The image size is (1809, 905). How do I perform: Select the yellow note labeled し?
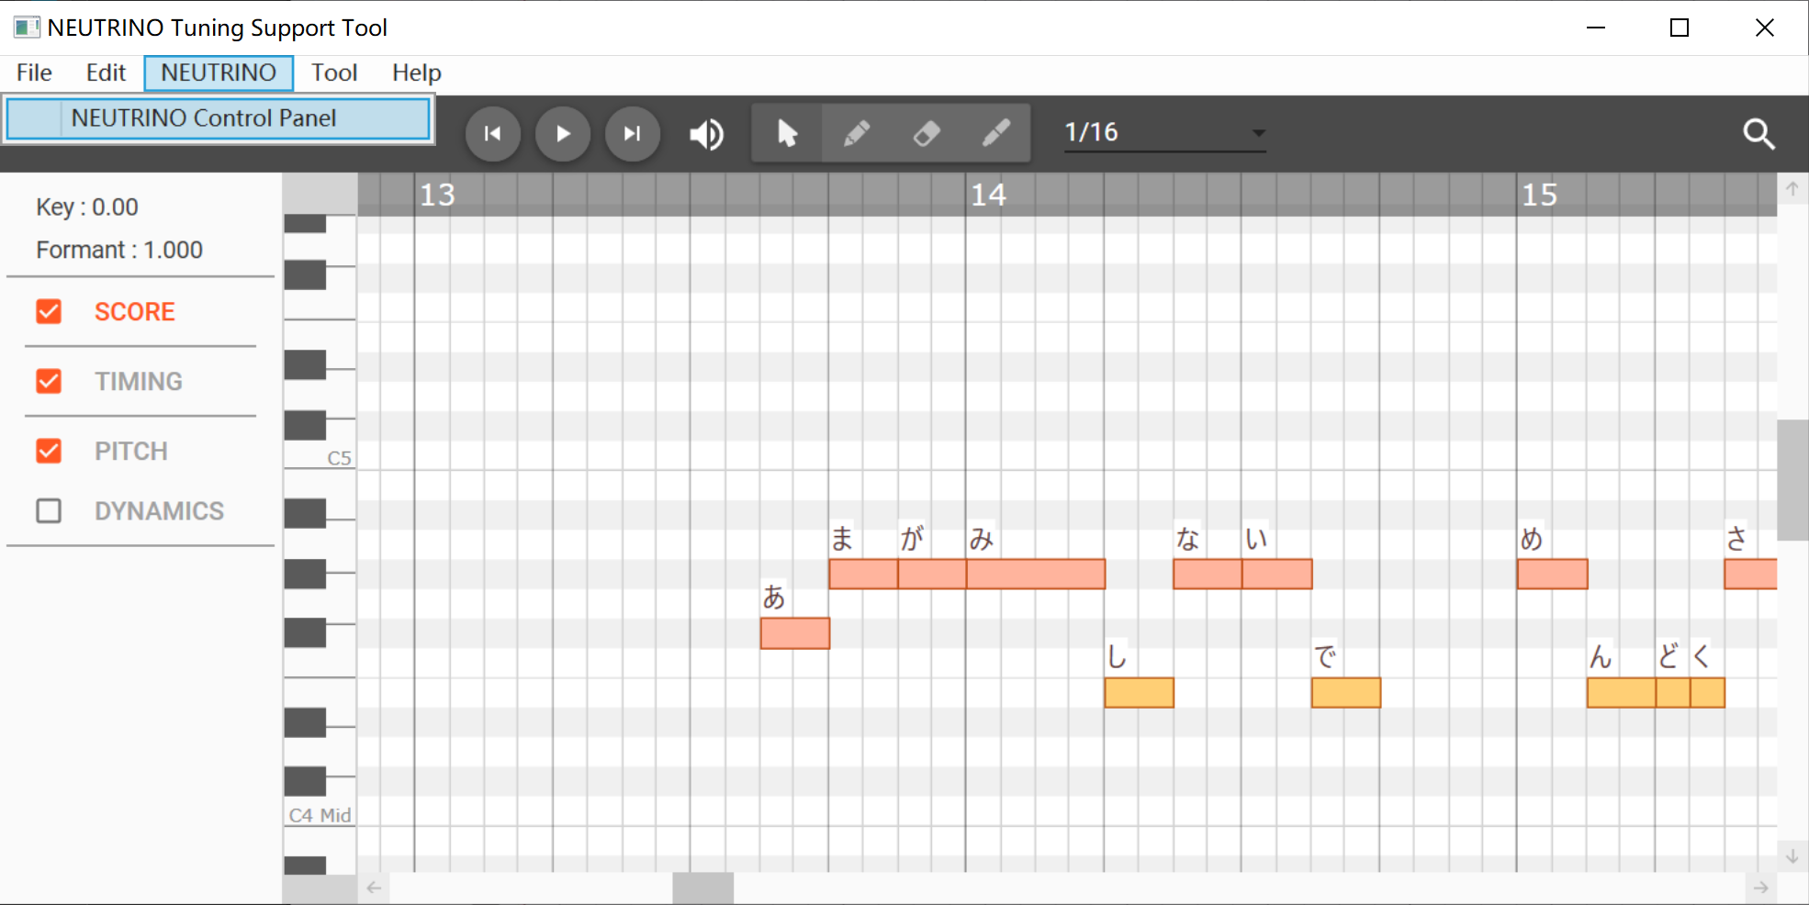1140,693
